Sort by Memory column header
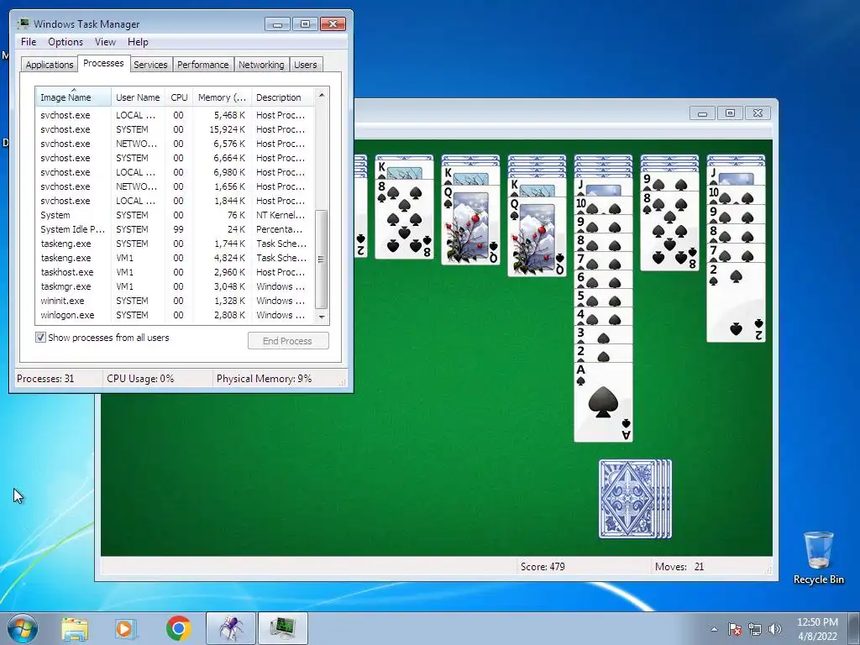Image resolution: width=860 pixels, height=645 pixels. [x=222, y=97]
